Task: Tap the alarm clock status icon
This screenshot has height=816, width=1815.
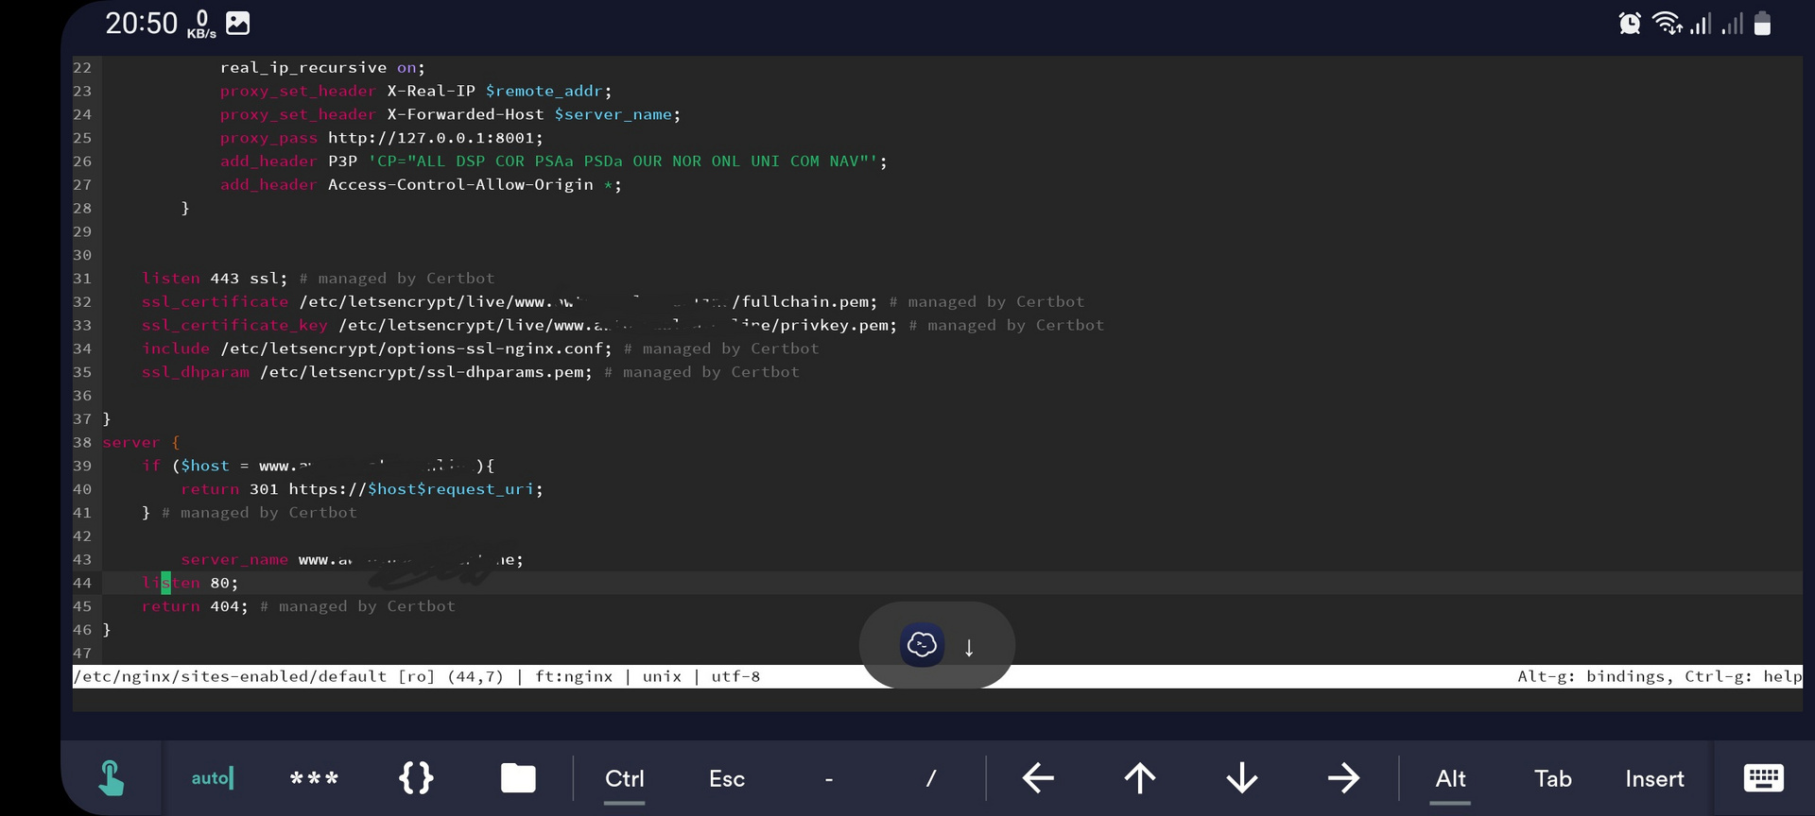Action: [x=1630, y=24]
